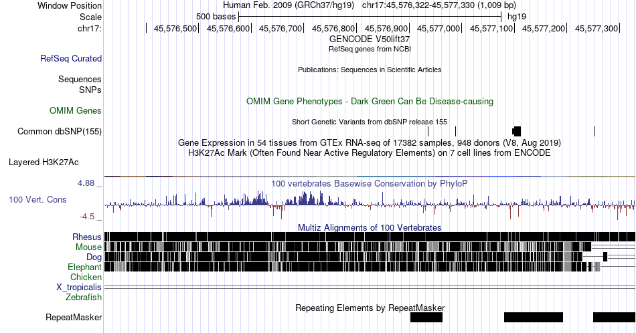Click the -4.5 conservation lower value
The image size is (636, 333).
click(87, 217)
